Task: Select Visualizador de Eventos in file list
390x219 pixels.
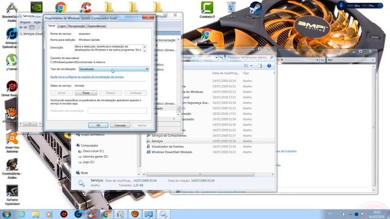Action: (x=168, y=147)
